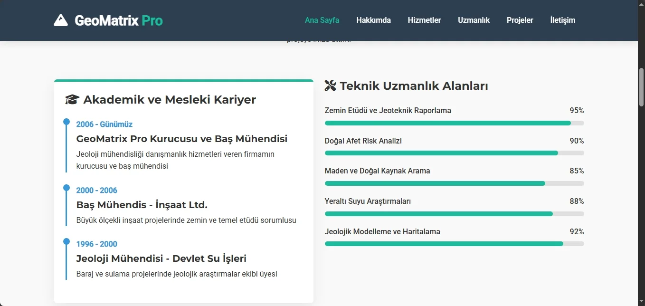Open the Hizmetler menu item

(x=424, y=20)
